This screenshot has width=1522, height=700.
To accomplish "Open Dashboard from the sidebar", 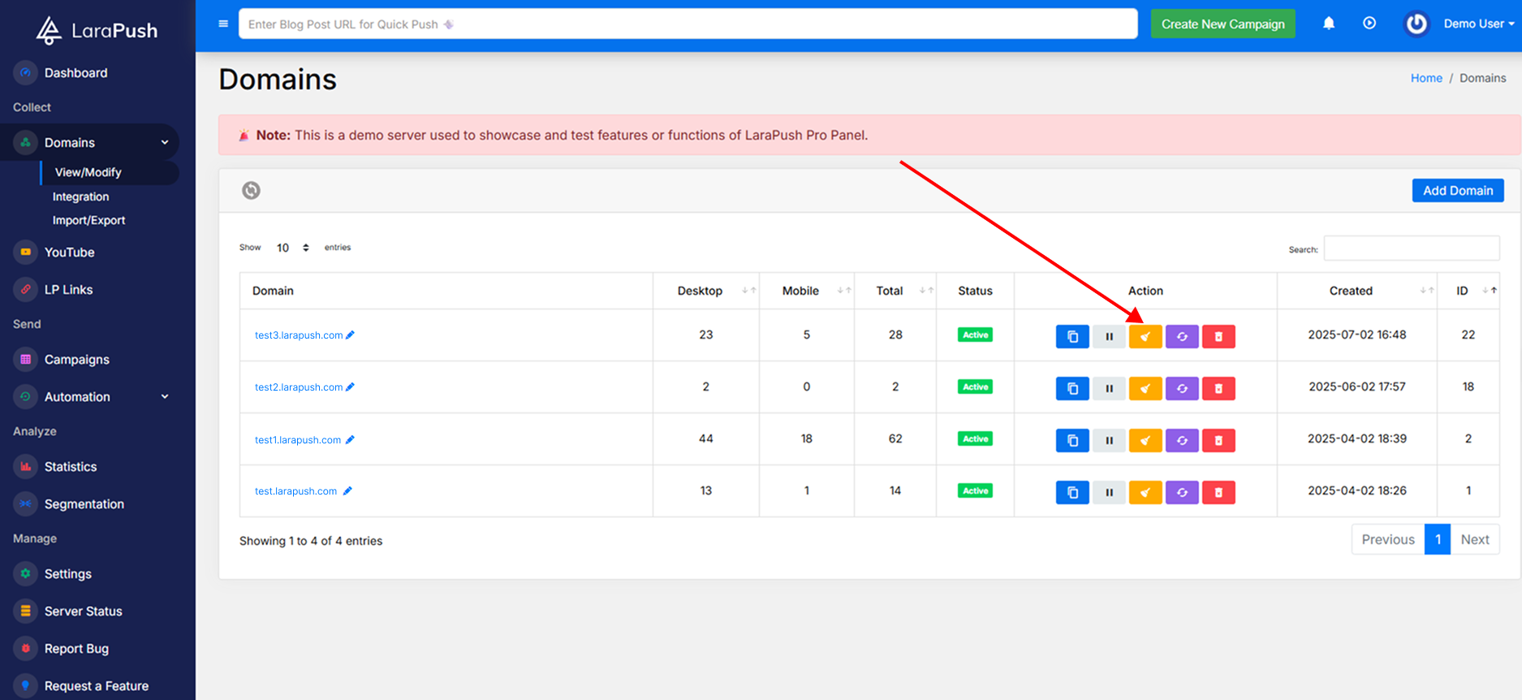I will [75, 73].
